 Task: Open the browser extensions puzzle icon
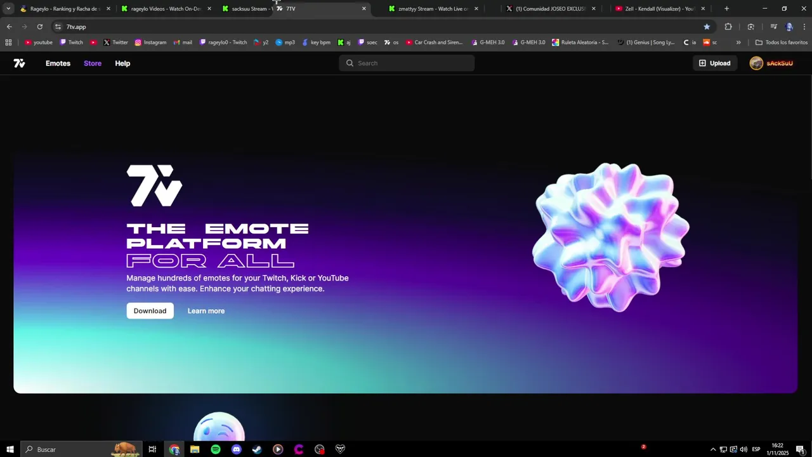click(x=728, y=27)
